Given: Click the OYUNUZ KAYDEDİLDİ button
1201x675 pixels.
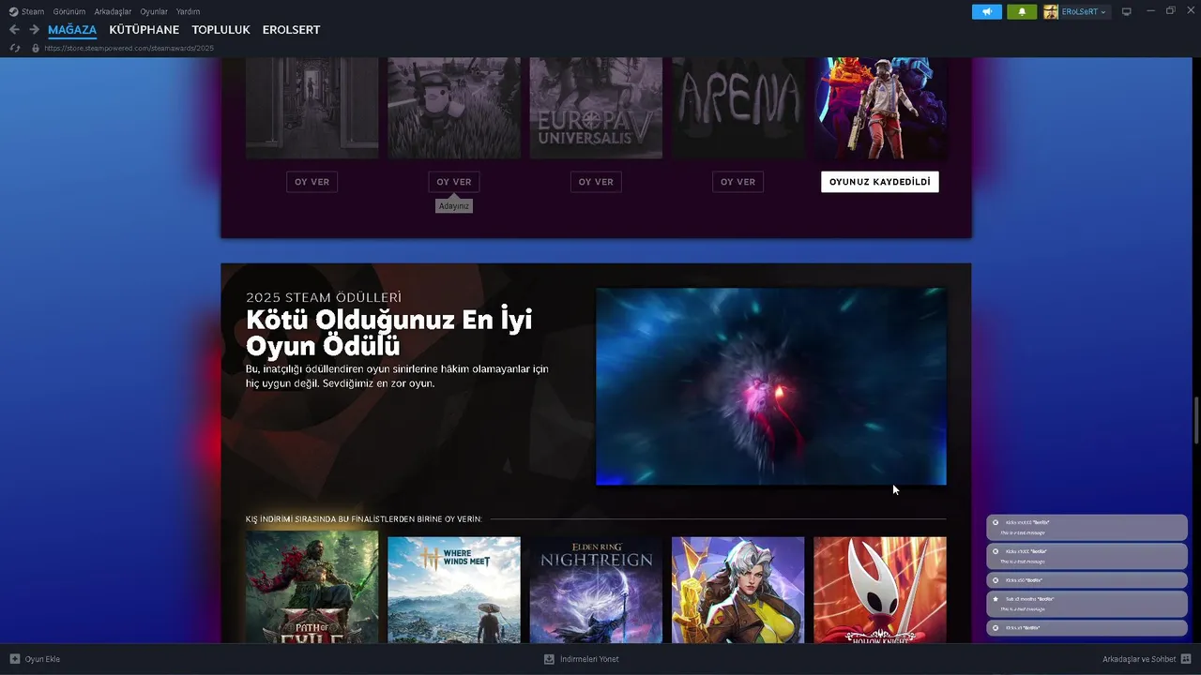Looking at the screenshot, I should coord(879,182).
